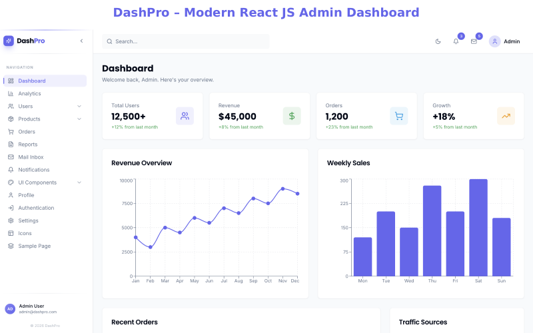Click the Icons layout icon in sidebar

point(11,233)
